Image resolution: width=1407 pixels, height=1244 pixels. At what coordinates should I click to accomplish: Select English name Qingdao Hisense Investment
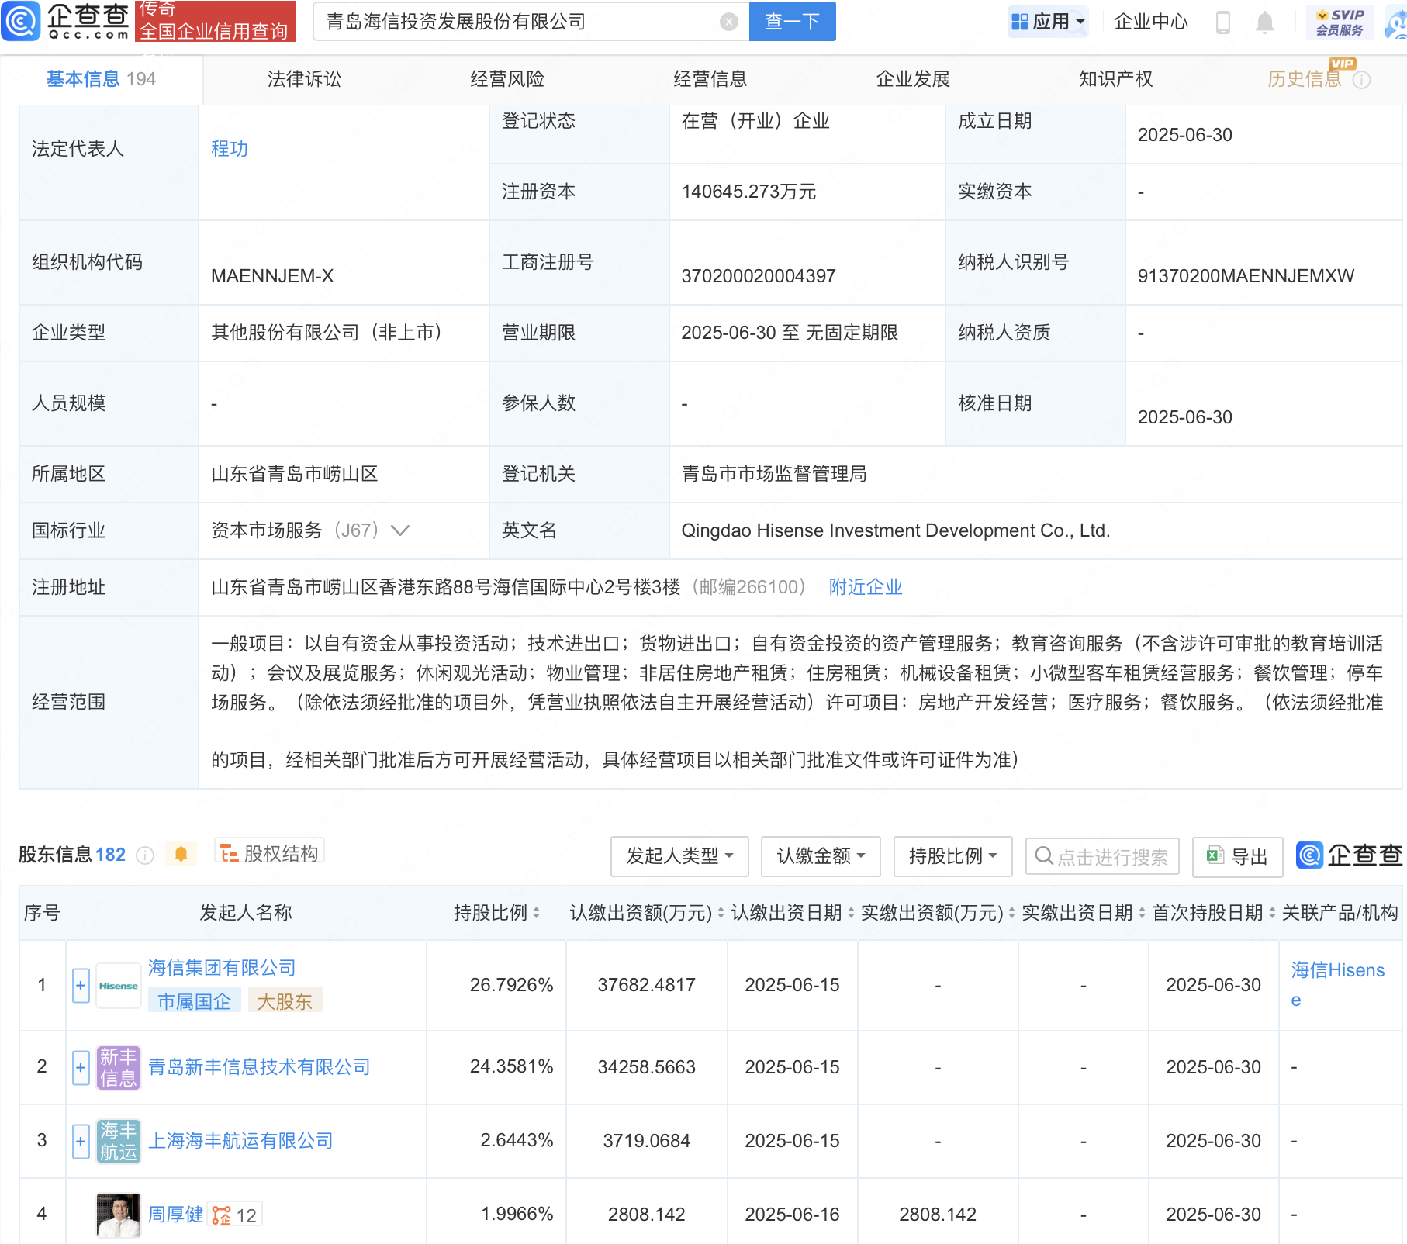coord(895,530)
